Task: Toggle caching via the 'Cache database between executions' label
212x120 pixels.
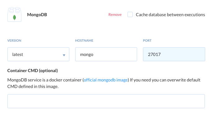Action: click(x=170, y=15)
